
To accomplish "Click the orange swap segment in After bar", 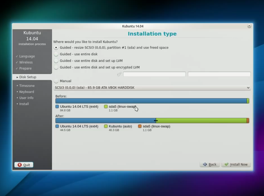I will [x=248, y=120].
